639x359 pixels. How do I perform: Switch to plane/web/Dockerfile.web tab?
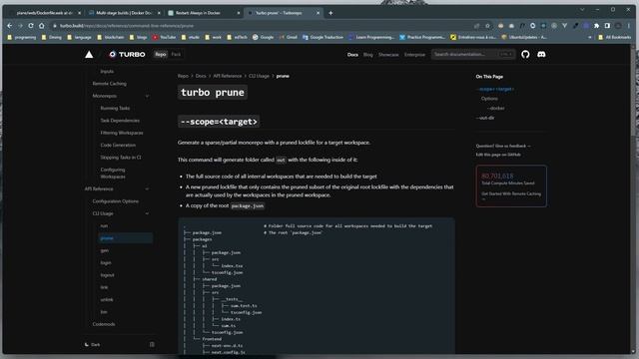[45, 13]
